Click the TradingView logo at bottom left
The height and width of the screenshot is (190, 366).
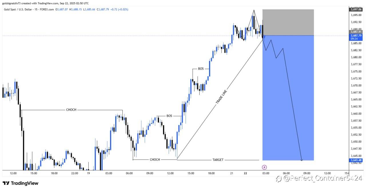pyautogui.click(x=20, y=183)
